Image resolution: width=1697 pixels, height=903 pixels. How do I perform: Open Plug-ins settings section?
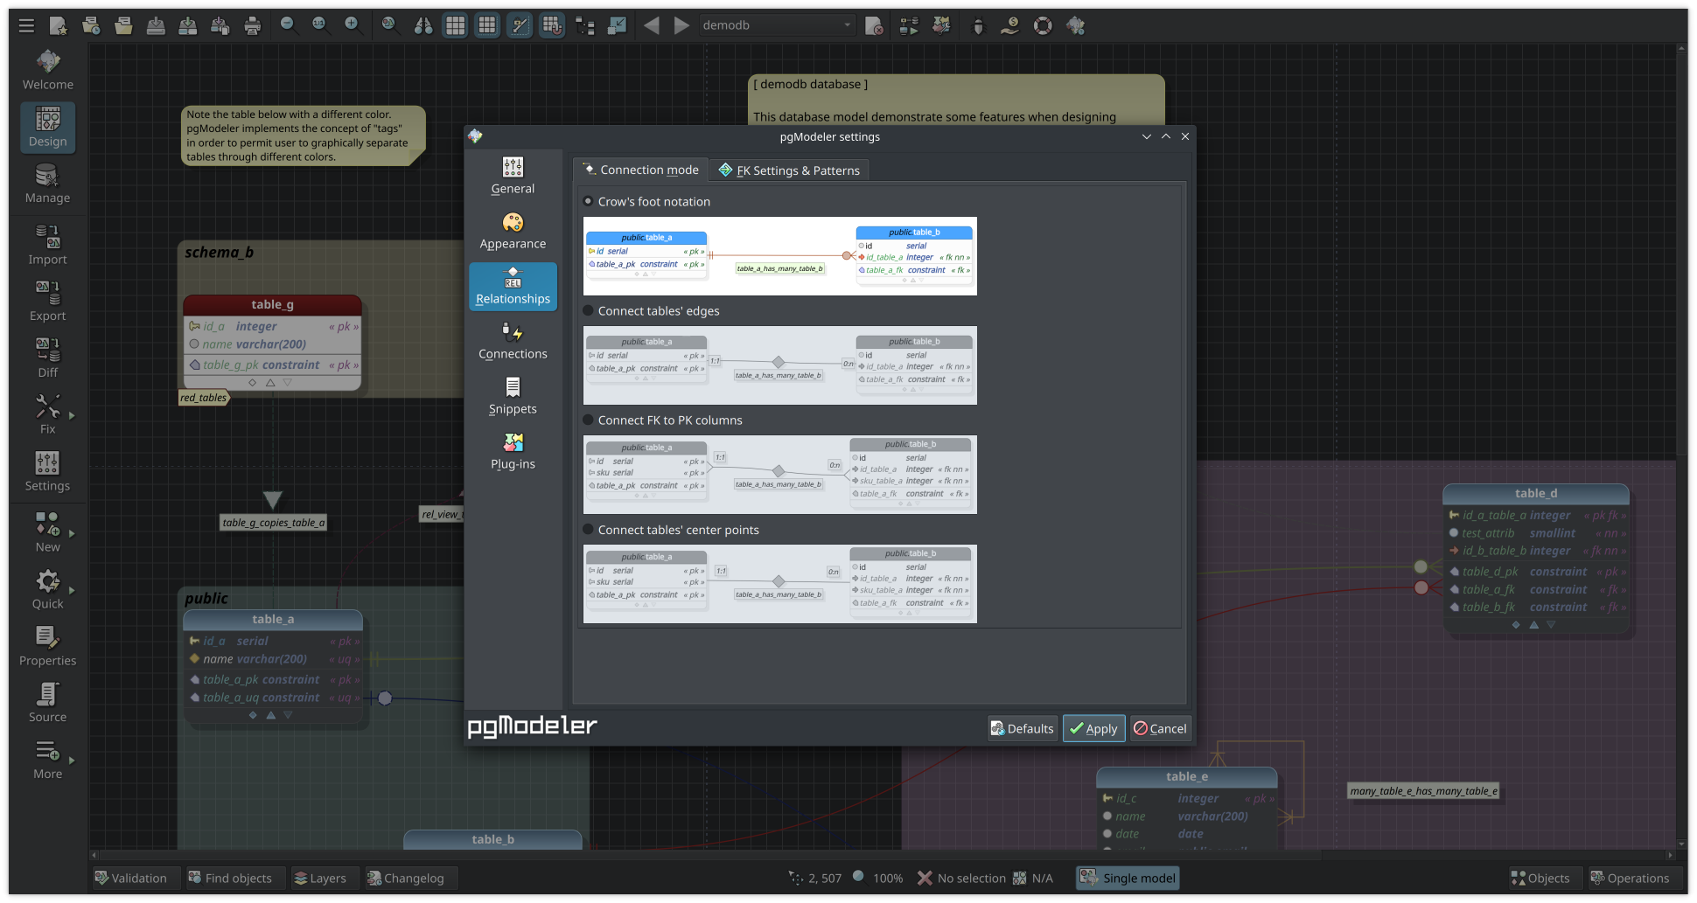513,451
